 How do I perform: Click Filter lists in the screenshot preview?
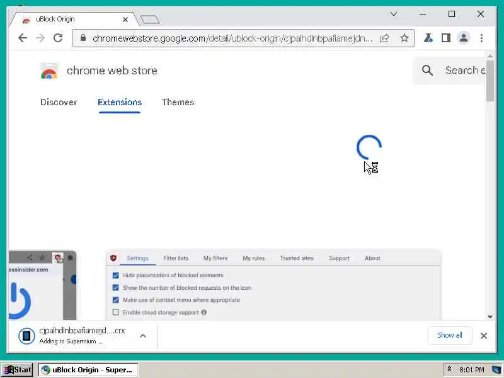[x=176, y=258]
